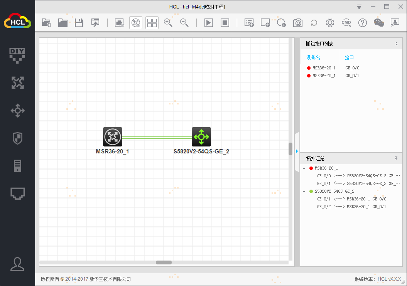Image resolution: width=407 pixels, height=286 pixels.
Task: Open the connection cable category in sidebar
Action: click(x=17, y=193)
